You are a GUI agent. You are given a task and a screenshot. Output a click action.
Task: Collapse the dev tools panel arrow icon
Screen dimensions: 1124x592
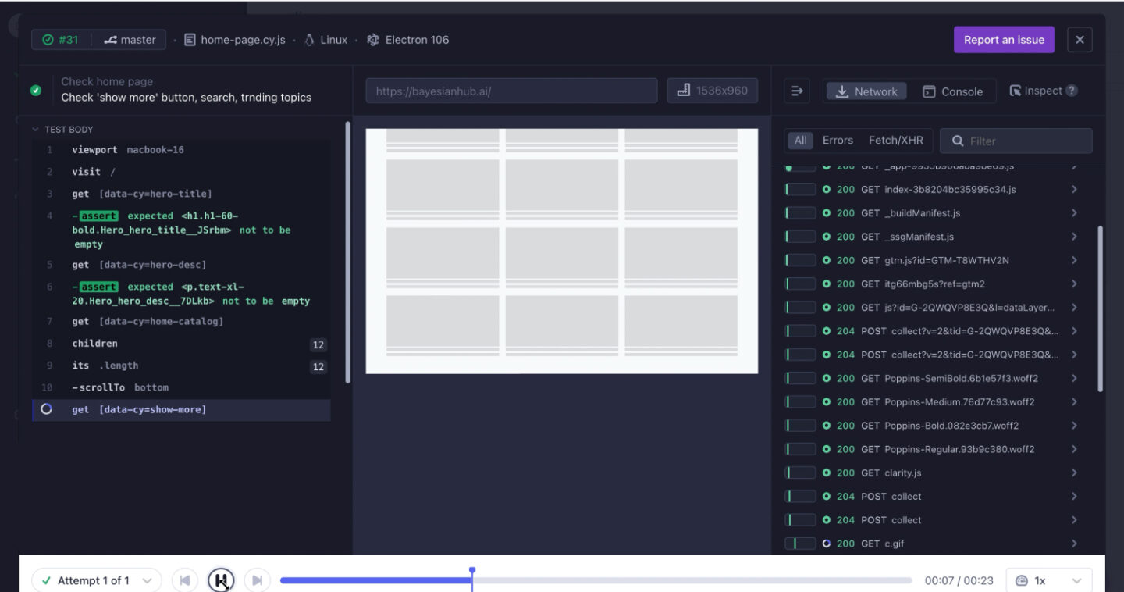[x=797, y=91]
